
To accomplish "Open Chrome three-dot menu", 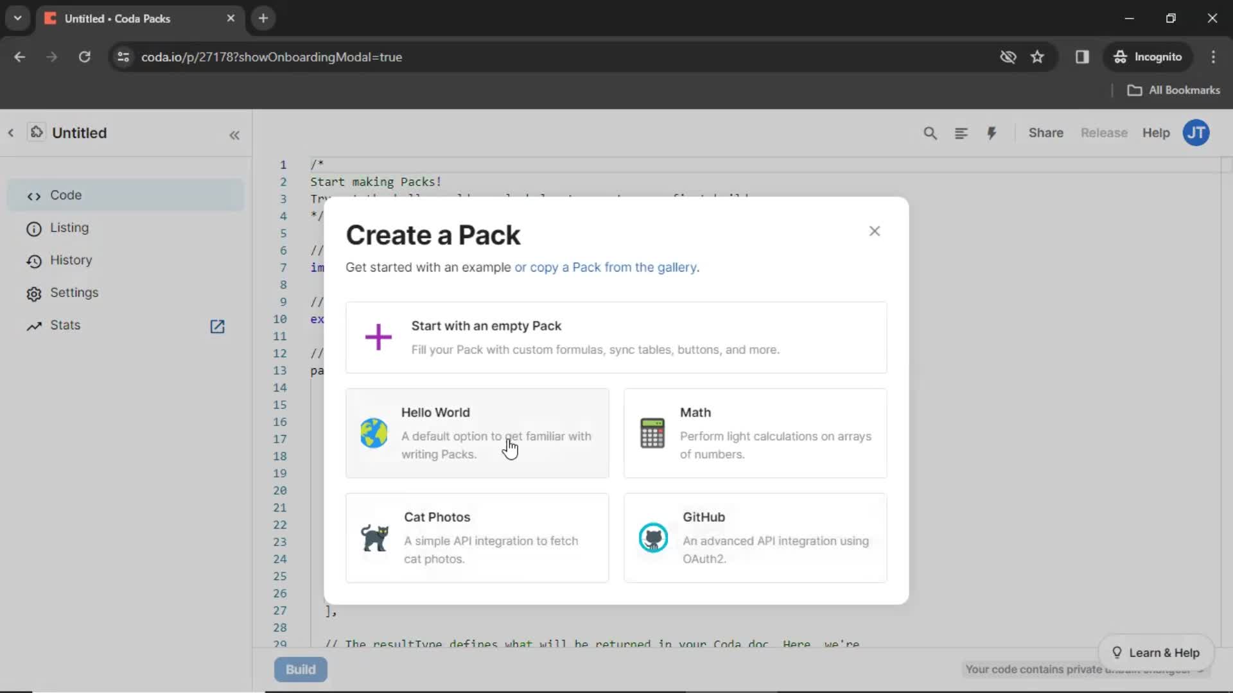I will (x=1213, y=56).
